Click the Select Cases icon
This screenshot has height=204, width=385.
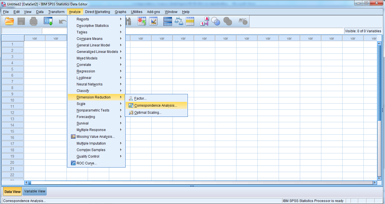pos(190,21)
